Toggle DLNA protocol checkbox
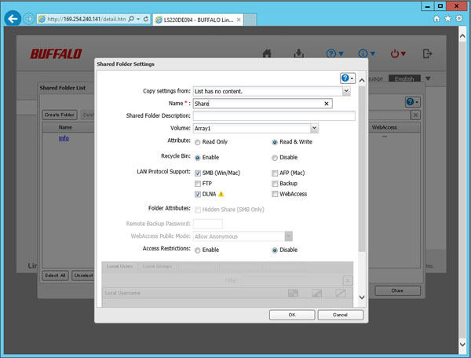 198,195
